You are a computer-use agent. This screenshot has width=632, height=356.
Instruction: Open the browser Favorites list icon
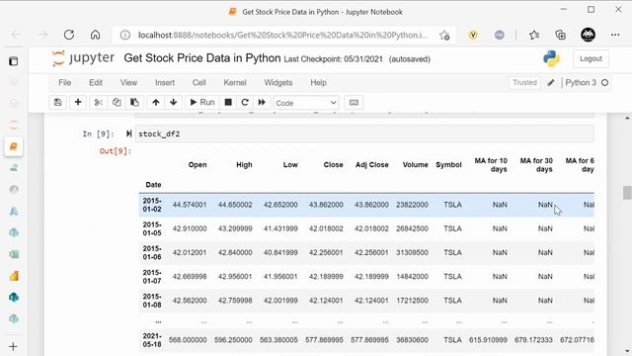(x=534, y=36)
